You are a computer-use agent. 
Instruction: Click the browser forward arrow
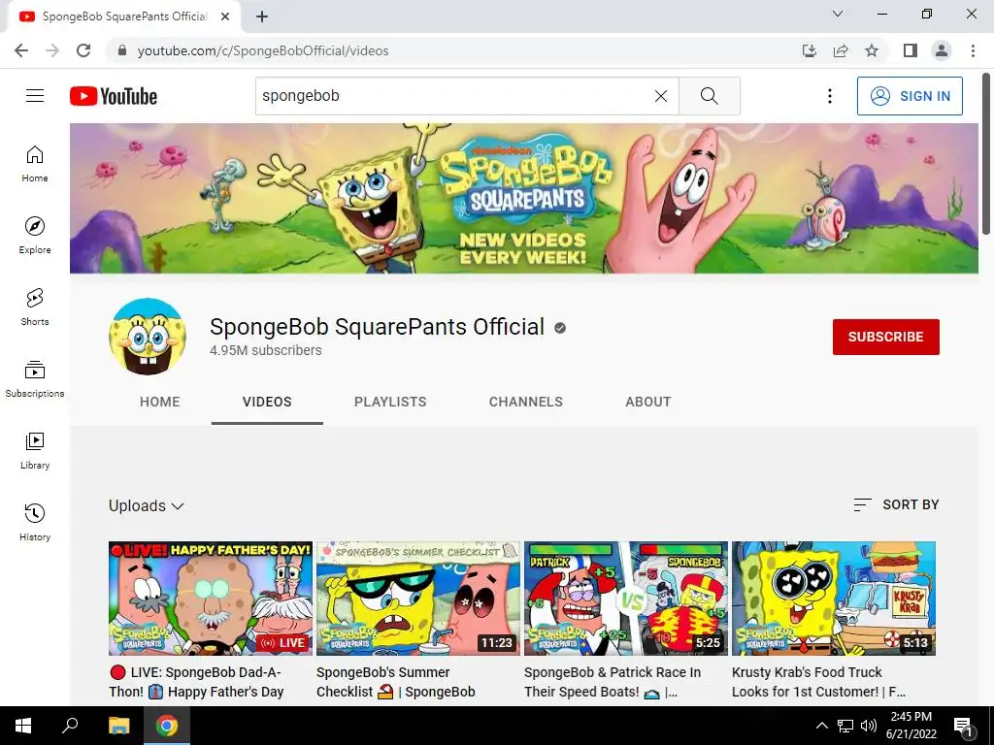tap(52, 50)
